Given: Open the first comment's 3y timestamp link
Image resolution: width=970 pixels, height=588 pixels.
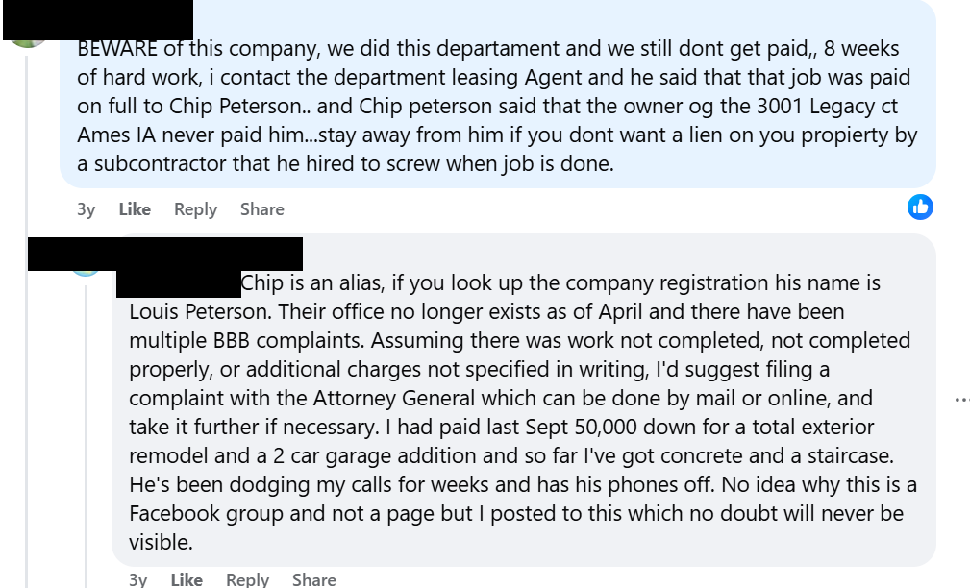Looking at the screenshot, I should pos(85,208).
